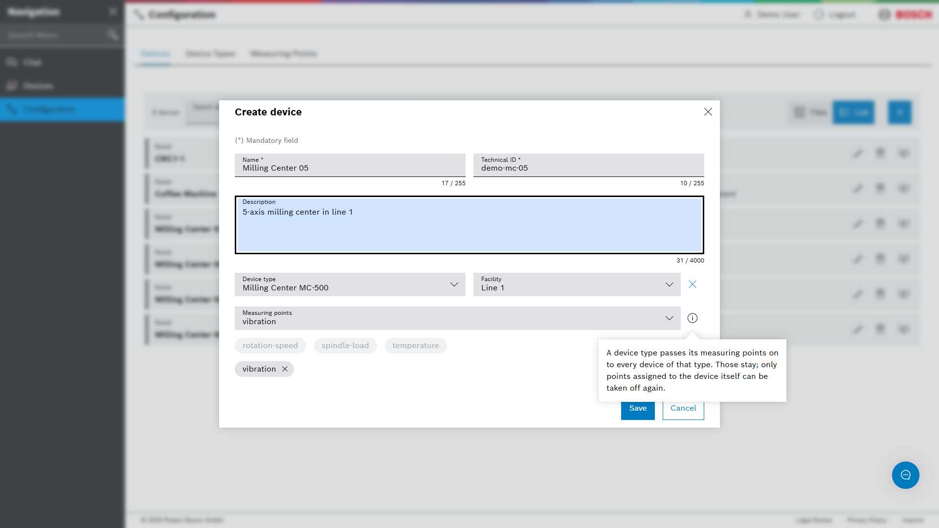Viewport: 939px width, 528px height.
Task: Clear the Facility selection with the X icon
Action: (693, 285)
